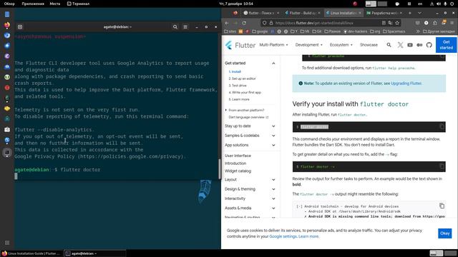
Task: Open Flutter's X (Twitter) link icon
Action: [400, 45]
